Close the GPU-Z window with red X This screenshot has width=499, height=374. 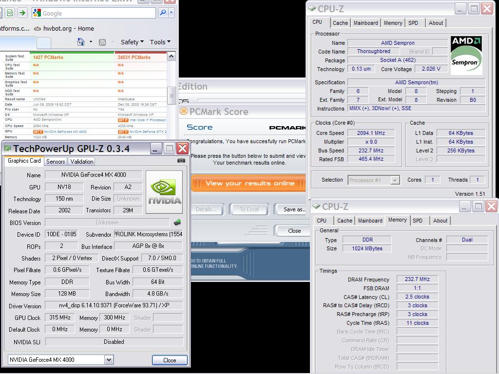pyautogui.click(x=183, y=149)
